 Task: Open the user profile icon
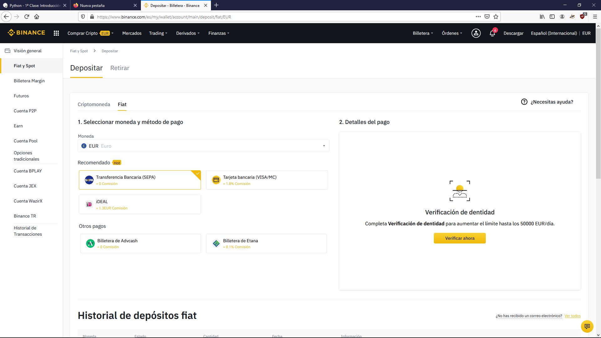click(x=476, y=33)
